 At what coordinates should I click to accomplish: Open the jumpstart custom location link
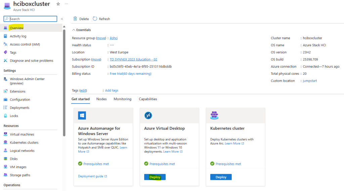click(x=310, y=81)
